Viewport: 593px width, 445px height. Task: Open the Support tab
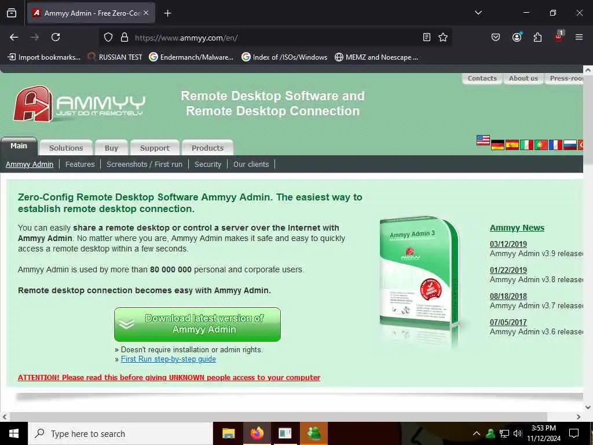[x=155, y=148]
